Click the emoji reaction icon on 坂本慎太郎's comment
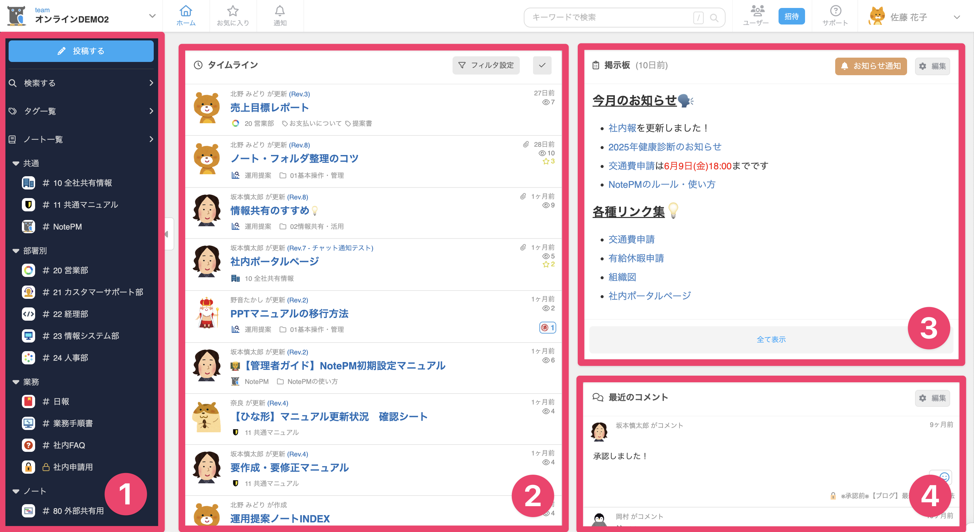 [945, 477]
